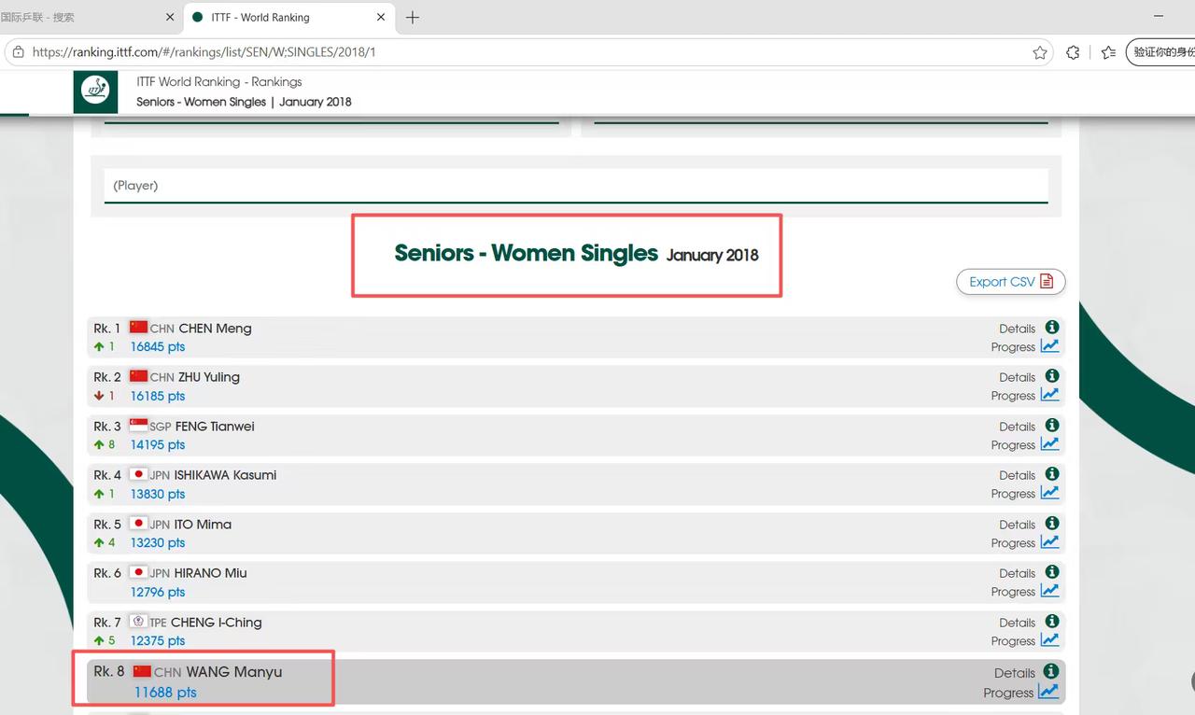
Task: Click the Singapore flag beside FENG Tianwei
Action: tap(138, 425)
